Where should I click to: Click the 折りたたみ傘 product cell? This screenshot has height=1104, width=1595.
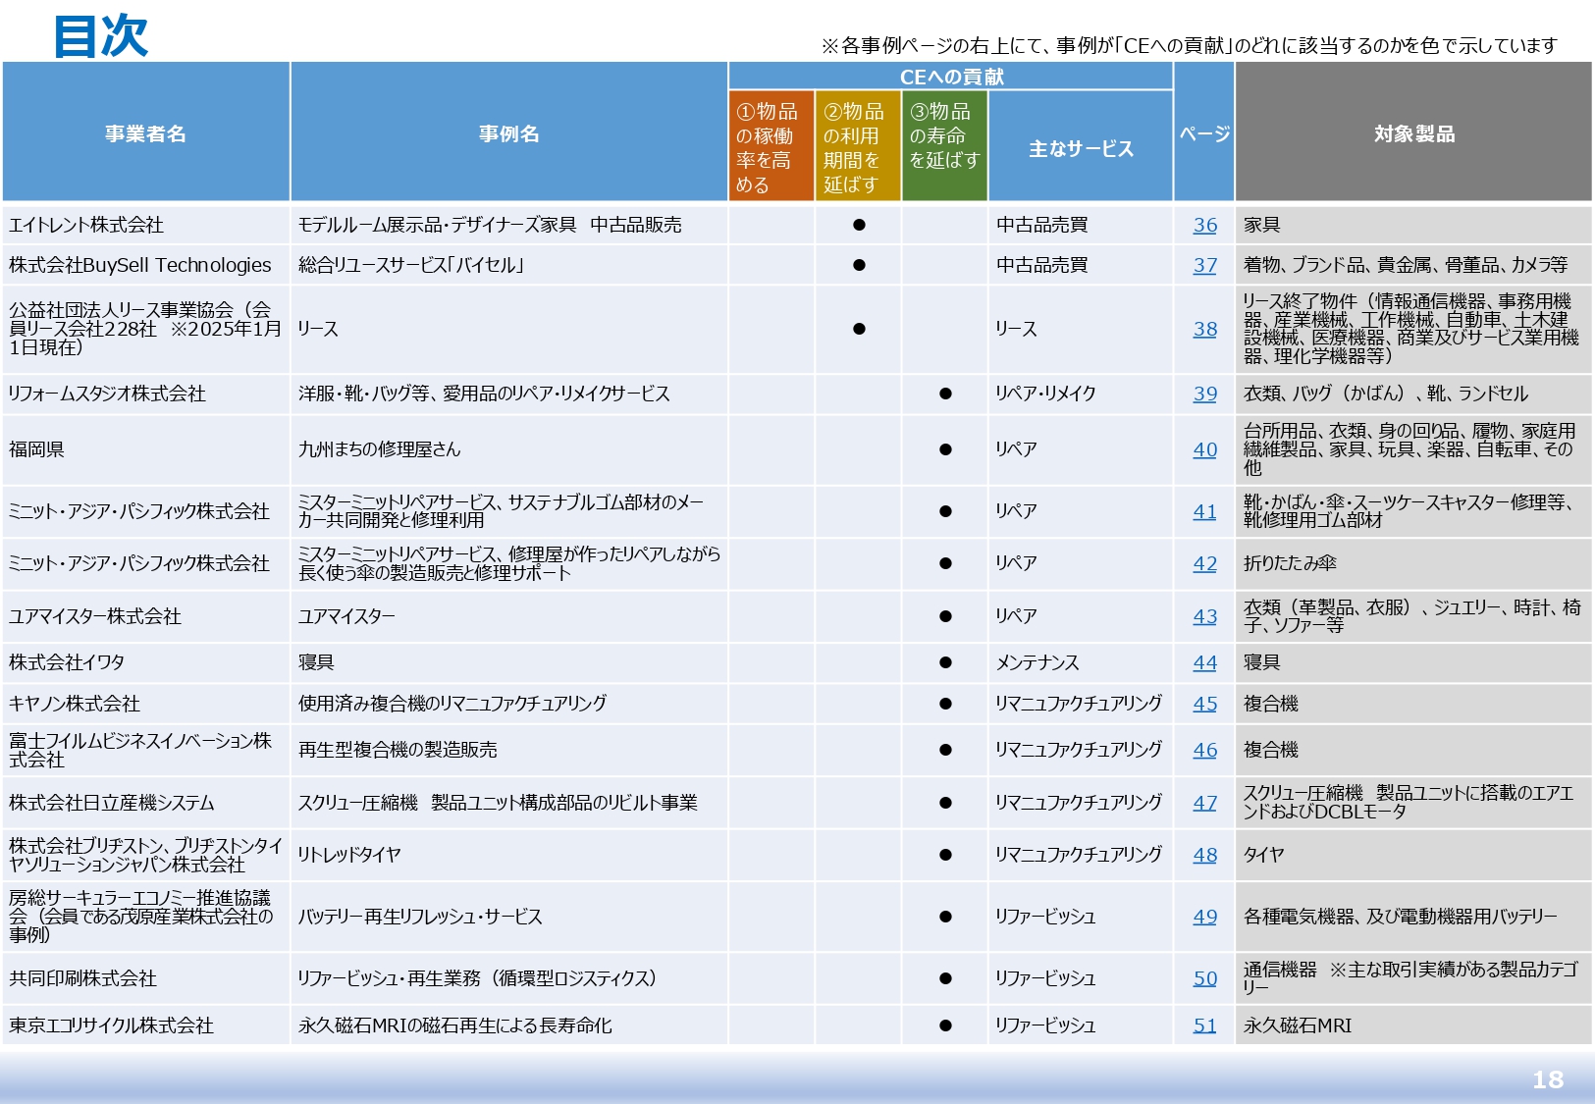coord(1413,563)
